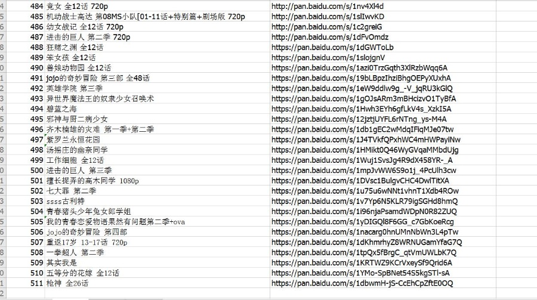537x300 pixels.
Task: Click URL ending 1mpJvWW6S9o1j_4PcUlh3cw
Action: (364, 171)
